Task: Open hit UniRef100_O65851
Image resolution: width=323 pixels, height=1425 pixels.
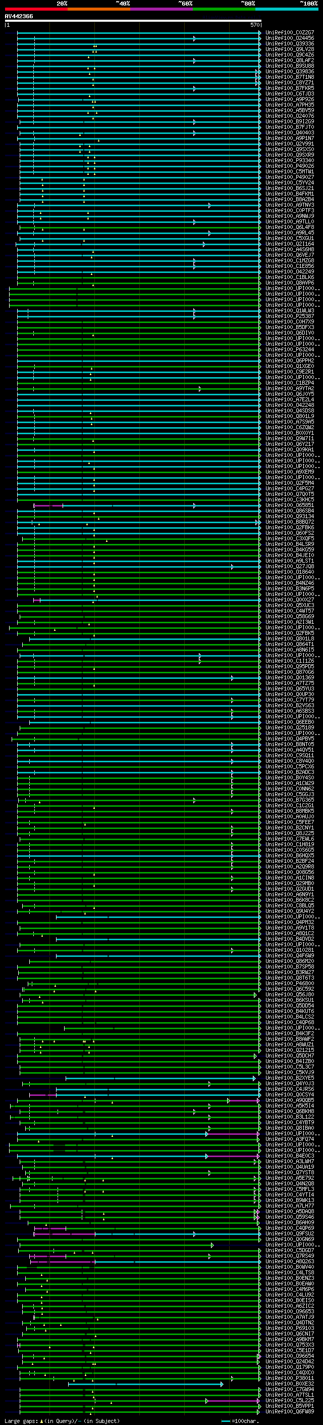Action: tap(290, 505)
